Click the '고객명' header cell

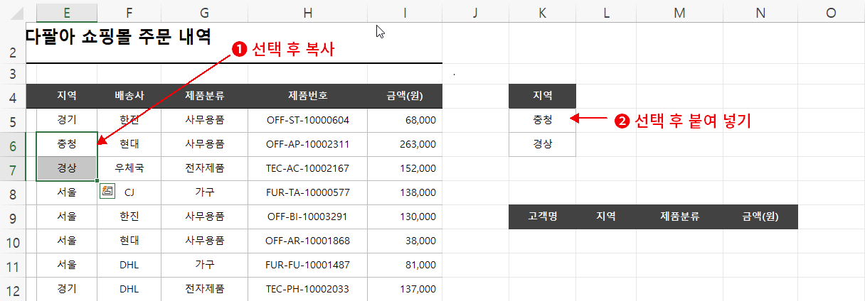pos(542,217)
